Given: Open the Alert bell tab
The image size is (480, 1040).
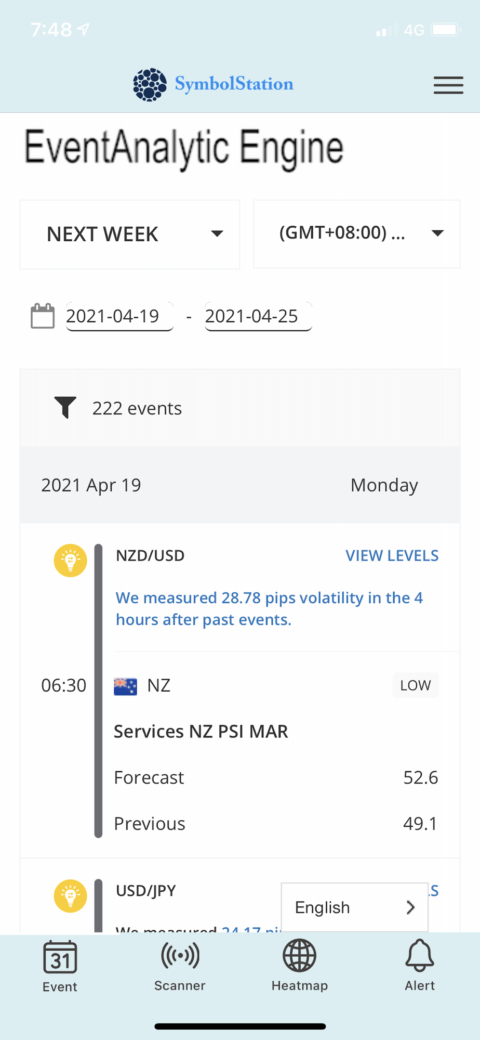Looking at the screenshot, I should point(419,966).
